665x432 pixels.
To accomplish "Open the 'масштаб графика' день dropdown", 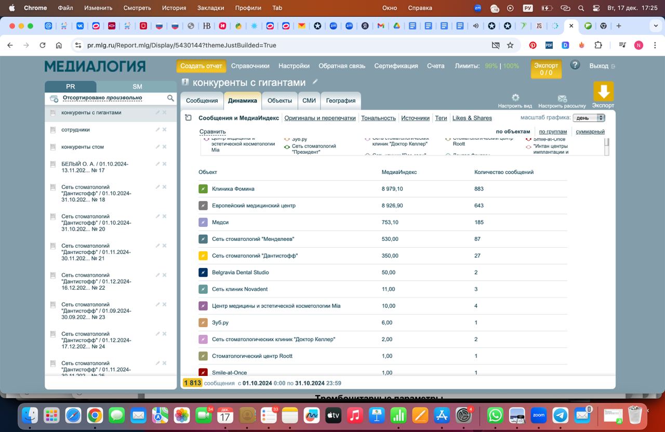I will click(x=589, y=118).
